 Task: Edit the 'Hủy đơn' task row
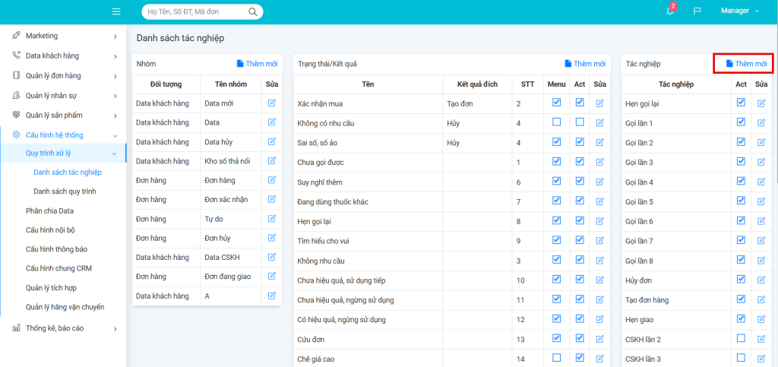[x=761, y=280]
